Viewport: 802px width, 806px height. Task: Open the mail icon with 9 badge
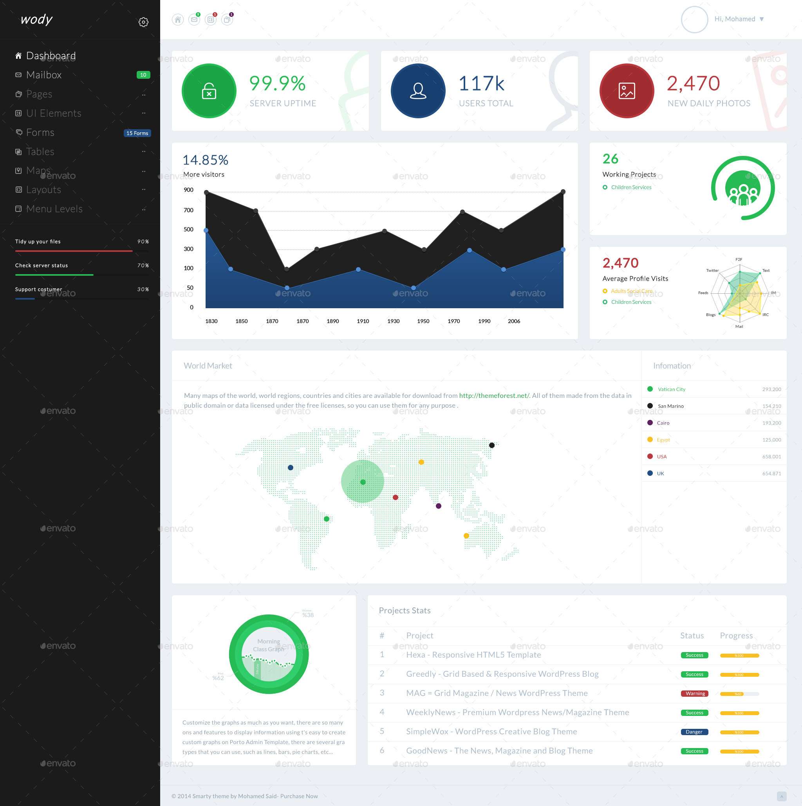[x=194, y=20]
